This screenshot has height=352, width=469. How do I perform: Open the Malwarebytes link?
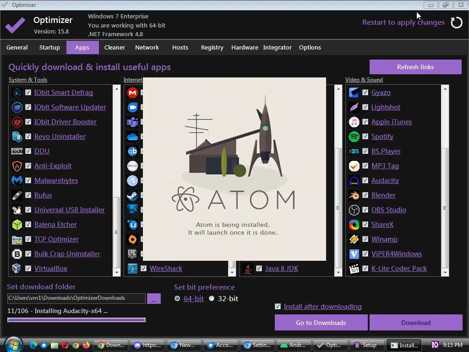tap(56, 181)
